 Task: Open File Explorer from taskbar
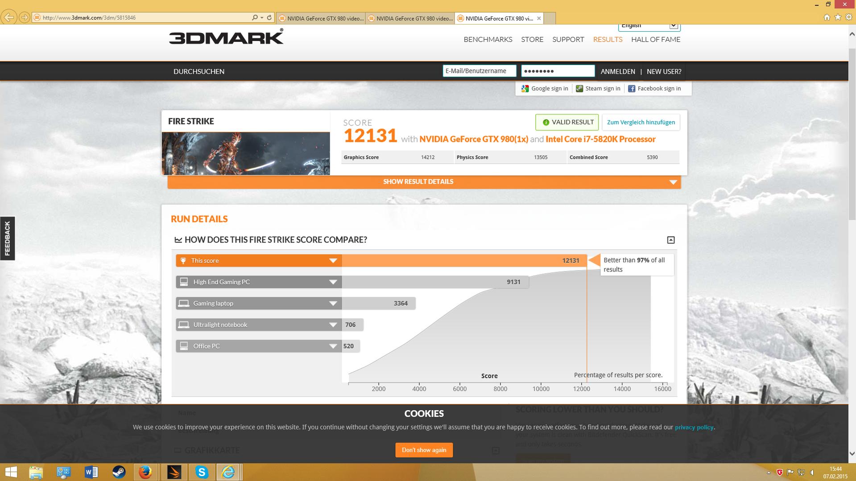pos(36,472)
